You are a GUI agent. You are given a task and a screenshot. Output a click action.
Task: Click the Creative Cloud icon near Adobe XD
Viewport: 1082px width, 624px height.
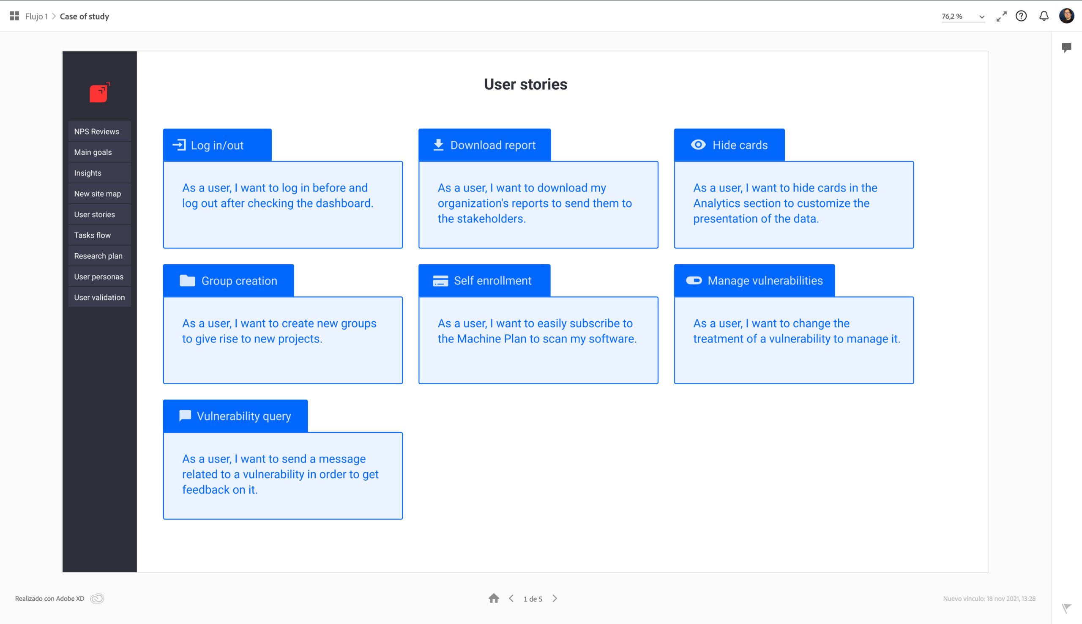pyautogui.click(x=97, y=598)
